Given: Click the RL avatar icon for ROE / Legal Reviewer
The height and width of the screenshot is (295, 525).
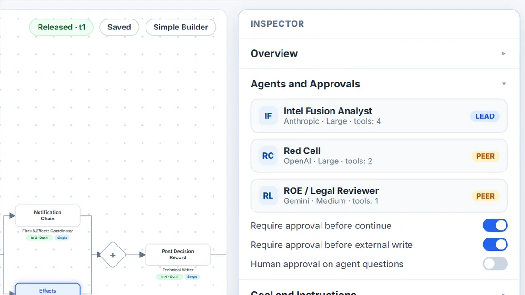Looking at the screenshot, I should (268, 196).
